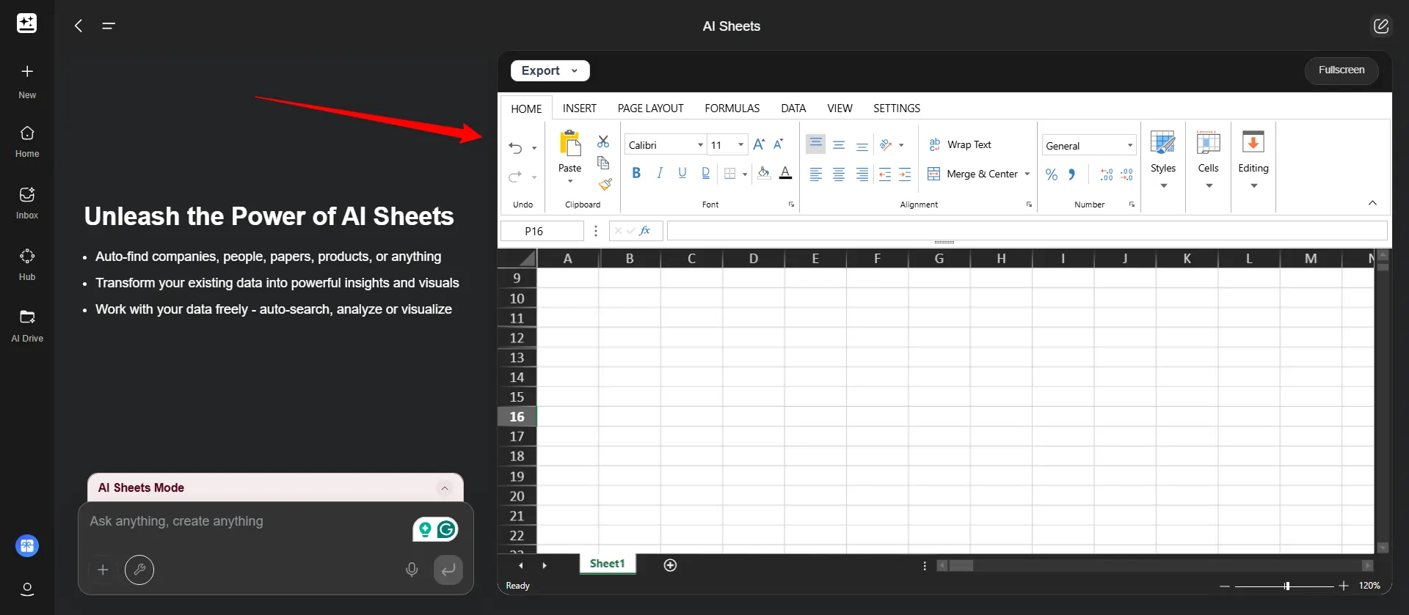Apply the cell borders icon
The height and width of the screenshot is (615, 1409).
tap(729, 174)
